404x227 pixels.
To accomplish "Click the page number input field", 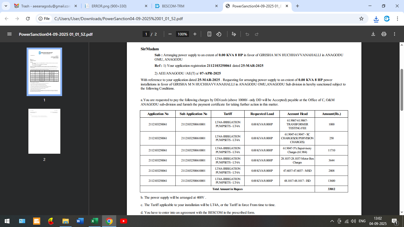I will point(146,34).
